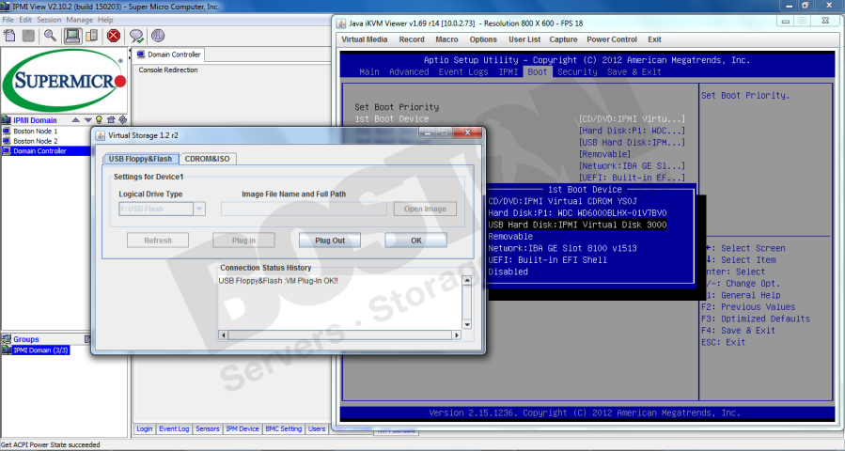Click the Open Image button
The width and height of the screenshot is (845, 451).
(425, 210)
